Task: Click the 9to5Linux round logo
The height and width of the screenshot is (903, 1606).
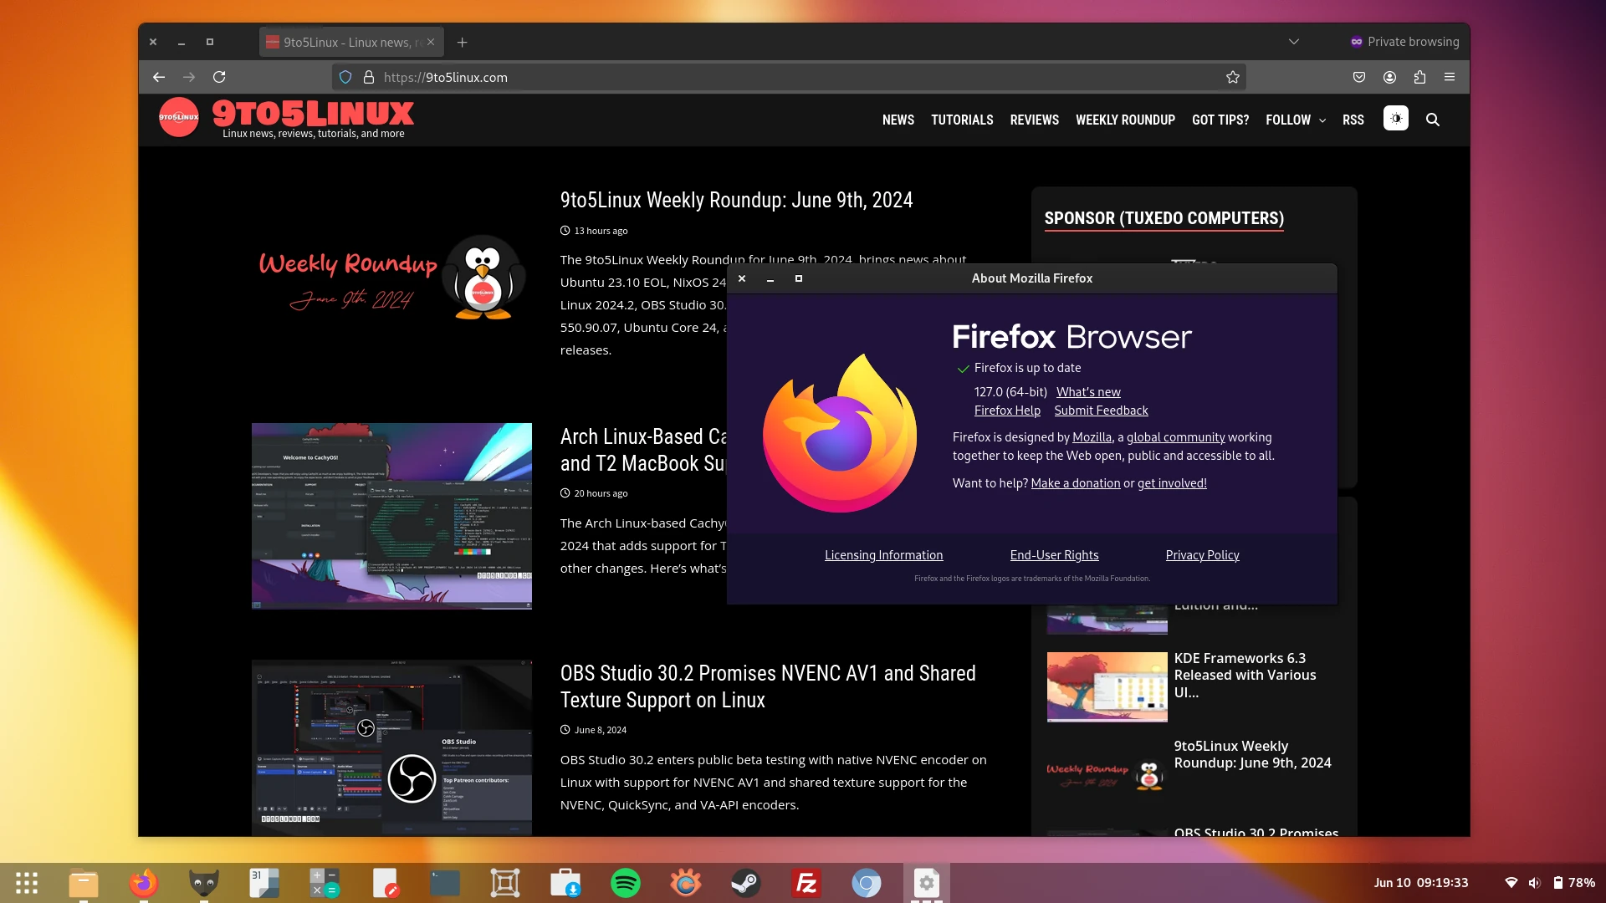Action: point(179,117)
